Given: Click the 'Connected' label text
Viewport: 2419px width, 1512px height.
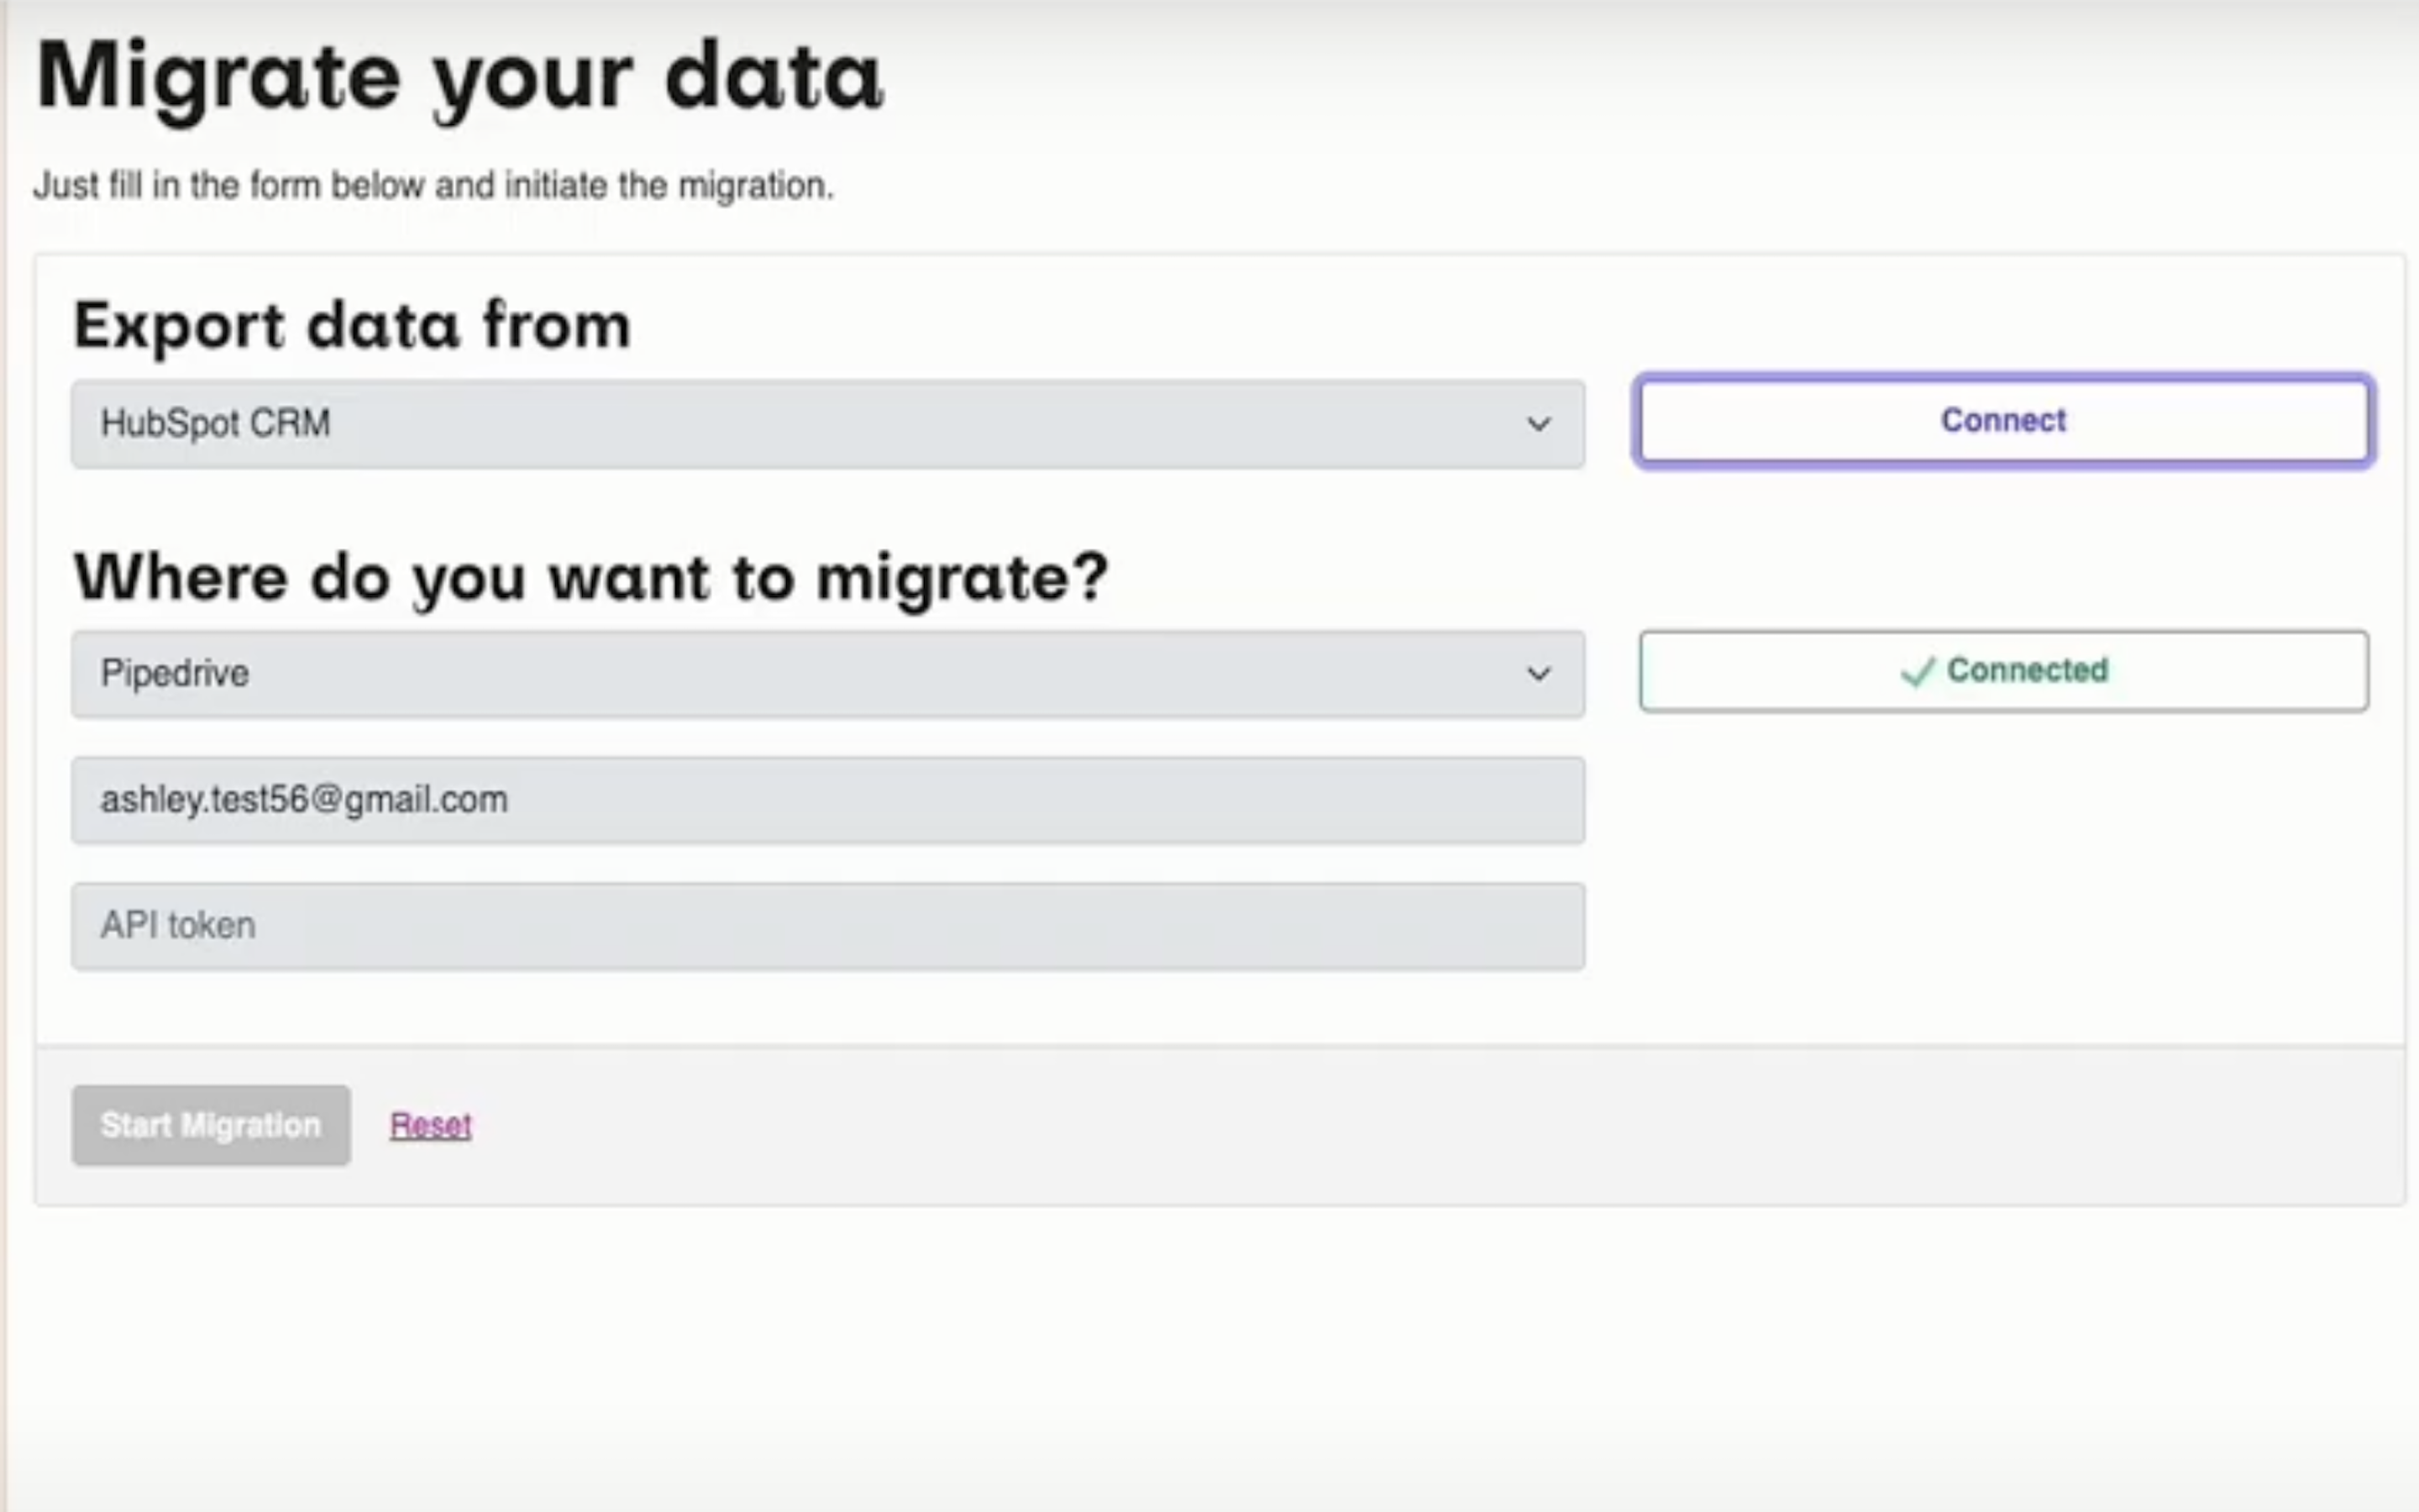Looking at the screenshot, I should pos(2027,670).
